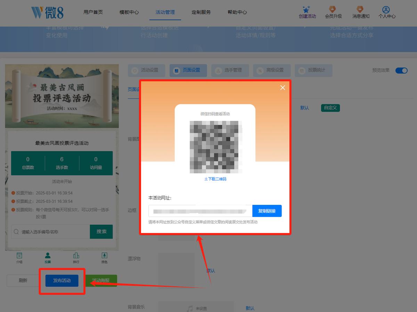This screenshot has height=312, width=417.
Task: Select 活动管理 in the navigation
Action: pyautogui.click(x=165, y=12)
